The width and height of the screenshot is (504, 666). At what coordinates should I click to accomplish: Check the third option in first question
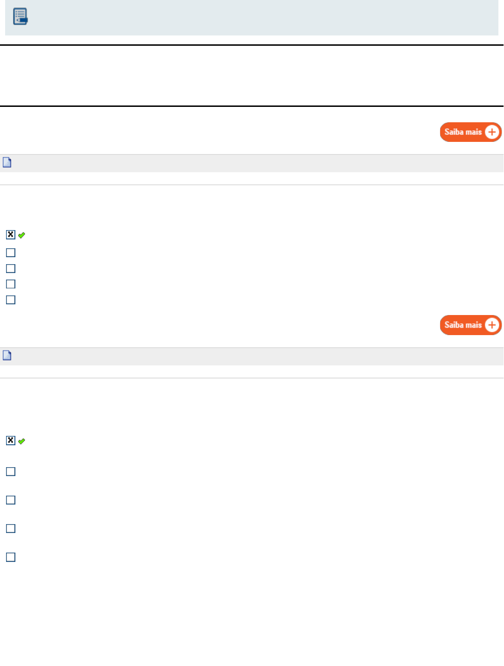tap(11, 269)
